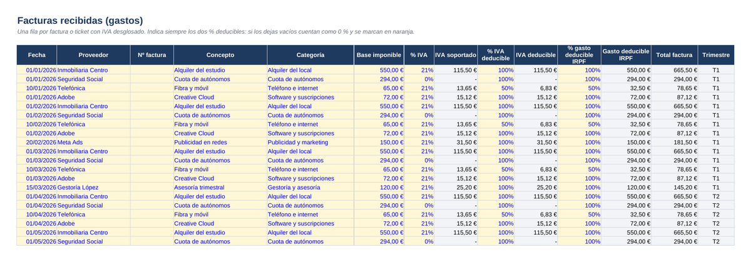Select the Base imponible header cell

[379, 55]
